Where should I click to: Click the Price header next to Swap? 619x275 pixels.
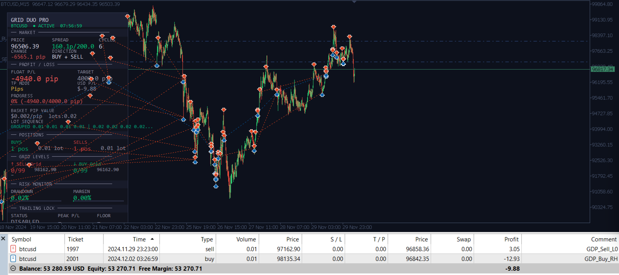(421, 239)
